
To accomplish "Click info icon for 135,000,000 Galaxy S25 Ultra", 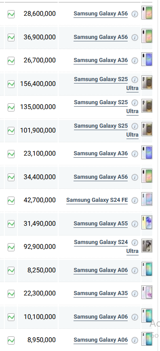I will point(135,103).
